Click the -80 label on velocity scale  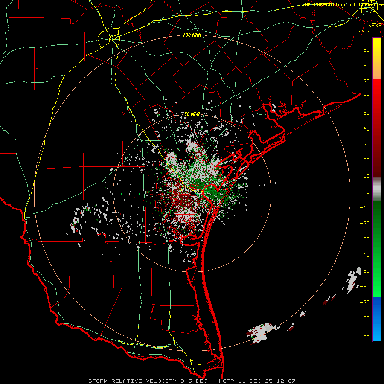point(365,318)
